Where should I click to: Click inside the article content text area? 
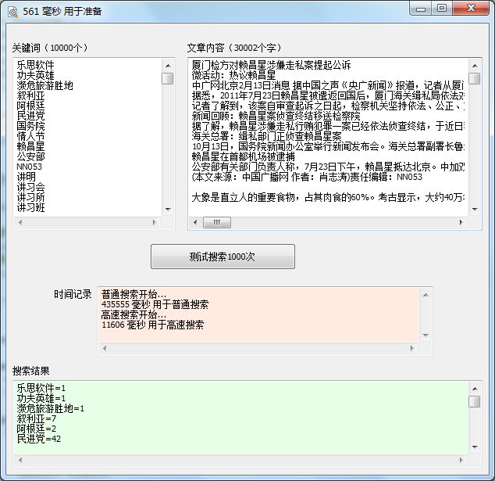coord(328,156)
